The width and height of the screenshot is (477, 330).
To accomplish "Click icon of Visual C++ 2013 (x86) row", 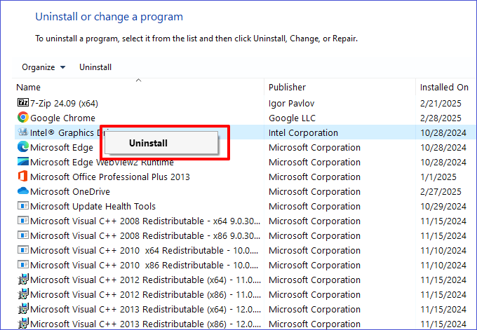I will coord(23,323).
